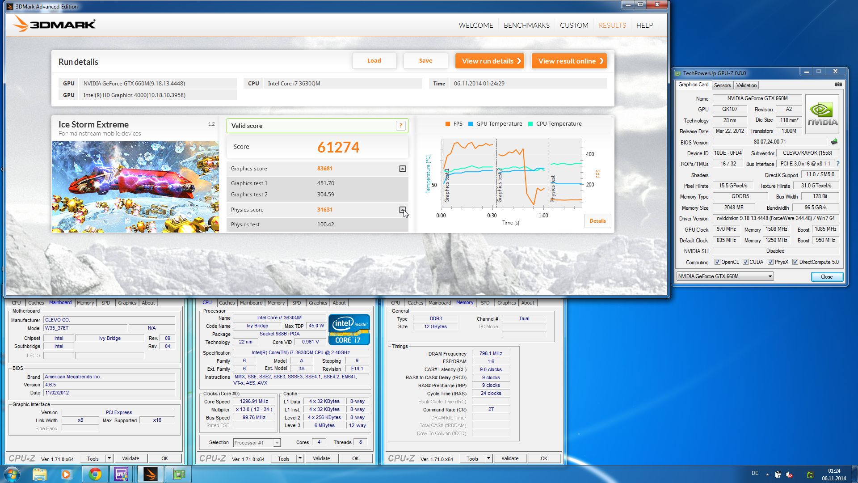This screenshot has width=858, height=483.
Task: Click the Tools button in CPU-Z Mainboard window
Action: [93, 458]
